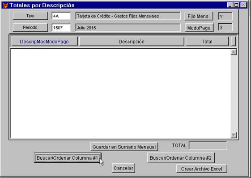Focus the Periodo code field containing 1507
Image resolution: width=251 pixels, height=178 pixels.
coord(61,28)
